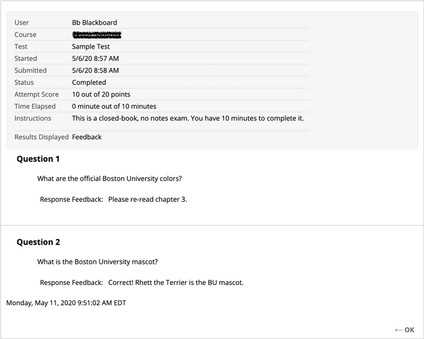
Task: Click the closed-book exam instructions text
Action: click(x=187, y=119)
